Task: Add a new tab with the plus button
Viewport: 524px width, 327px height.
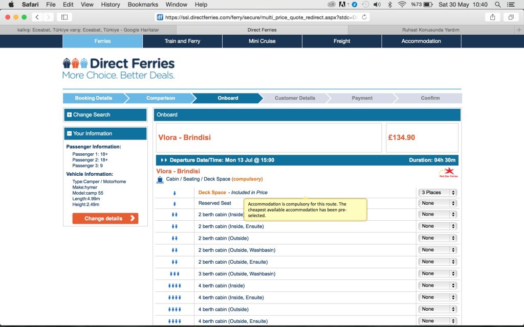Action: click(x=519, y=30)
